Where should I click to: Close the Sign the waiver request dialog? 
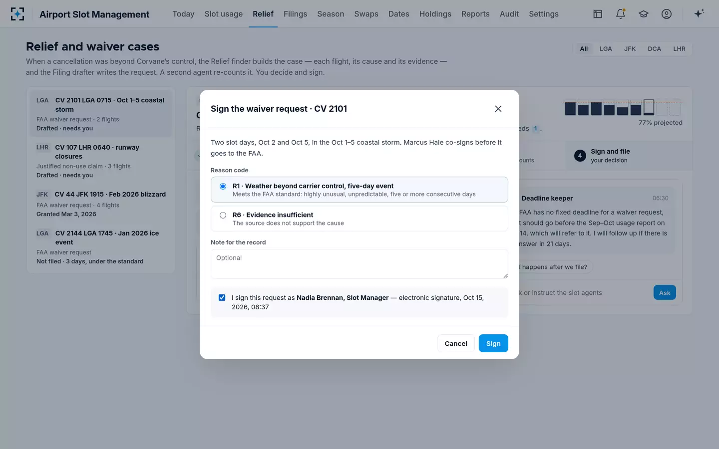498,109
